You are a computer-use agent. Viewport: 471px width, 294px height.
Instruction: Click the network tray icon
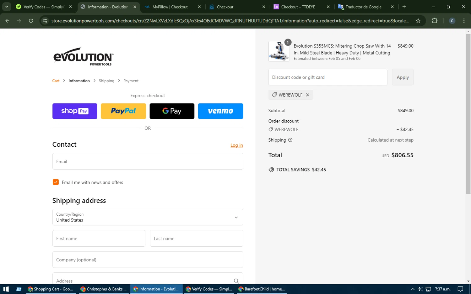428,289
